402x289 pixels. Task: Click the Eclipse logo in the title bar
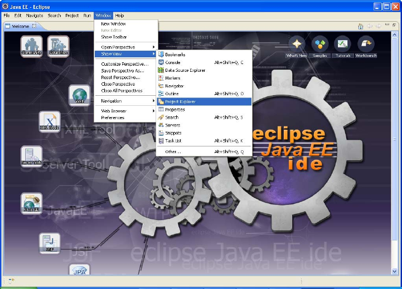tap(5, 6)
